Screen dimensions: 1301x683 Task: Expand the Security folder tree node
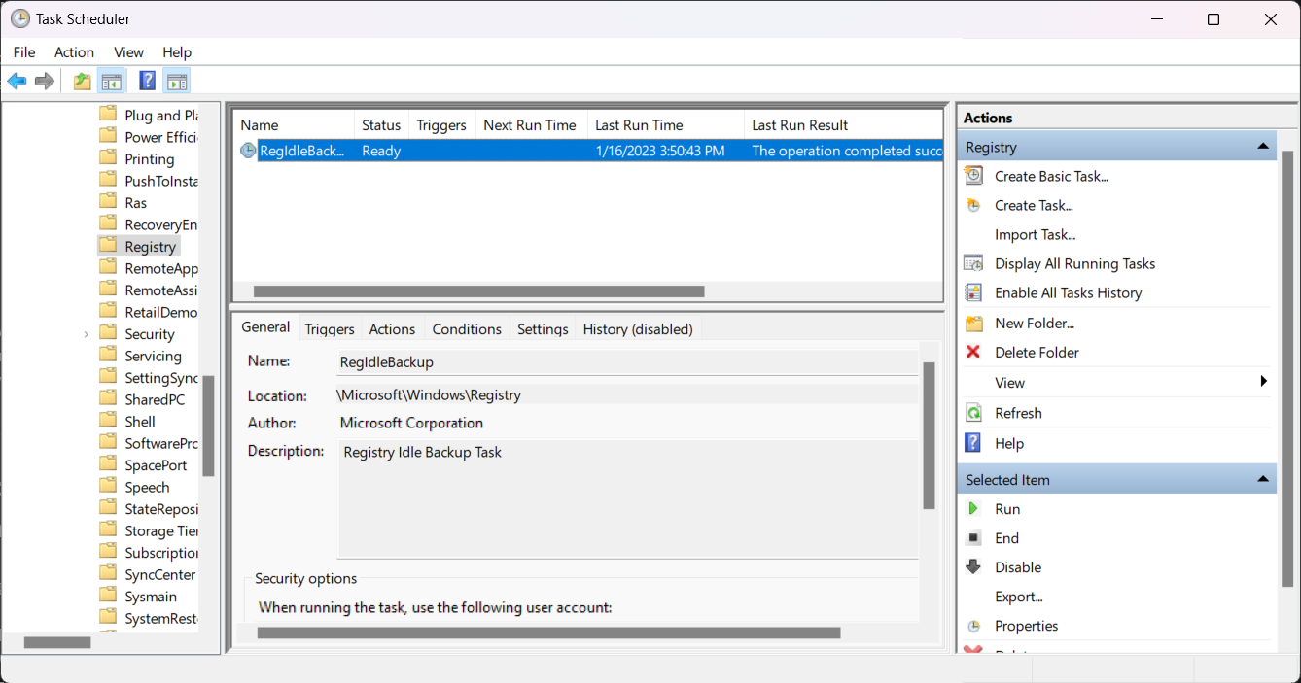pyautogui.click(x=86, y=334)
